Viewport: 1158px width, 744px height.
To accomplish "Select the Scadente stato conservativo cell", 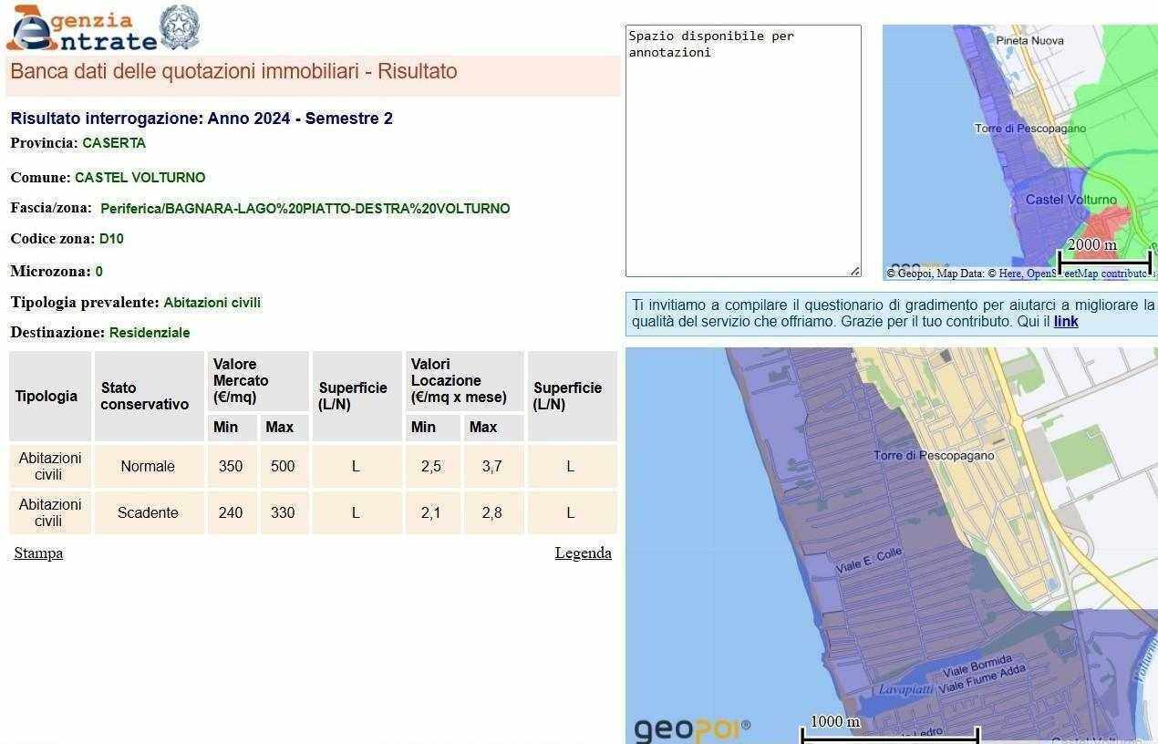I will point(148,512).
